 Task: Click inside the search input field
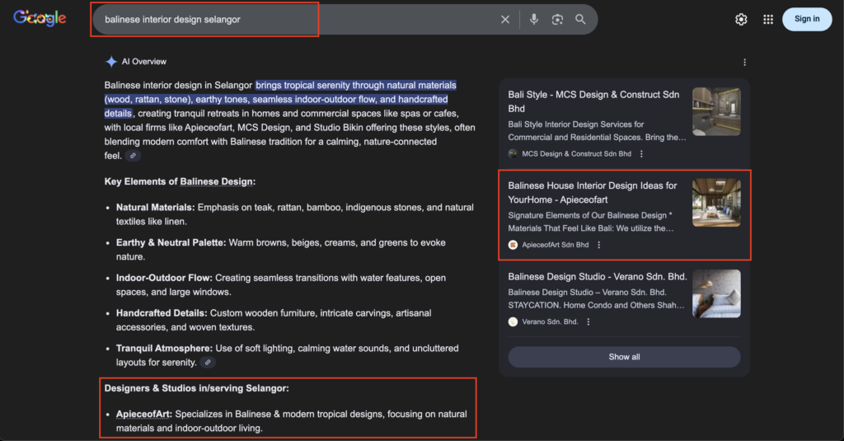(288, 20)
